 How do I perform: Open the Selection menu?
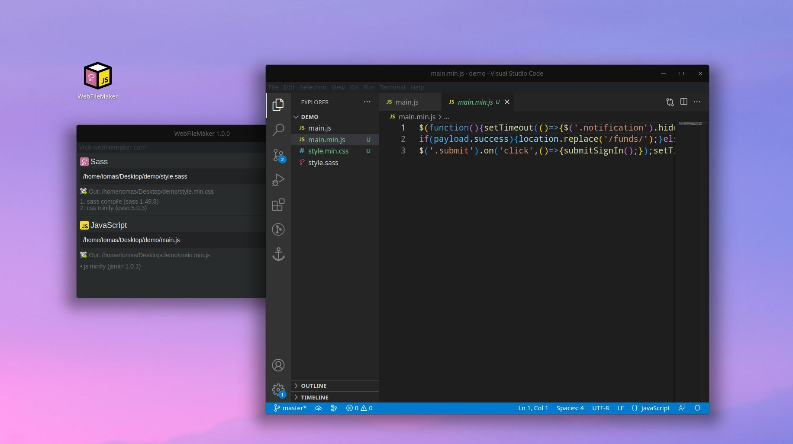coord(313,87)
